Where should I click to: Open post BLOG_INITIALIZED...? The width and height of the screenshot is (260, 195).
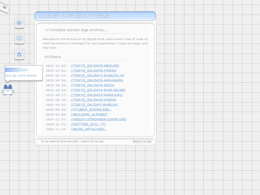pos(89,130)
